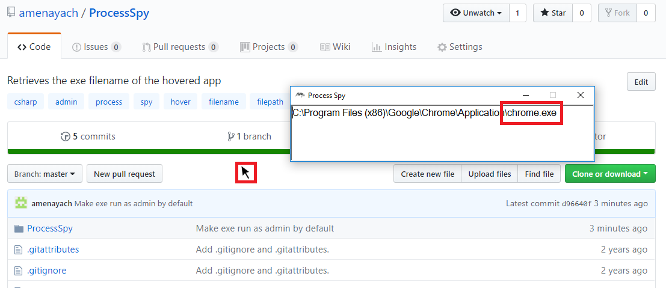The height and width of the screenshot is (288, 666).
Task: Open the Pull requests tab
Action: 180,47
